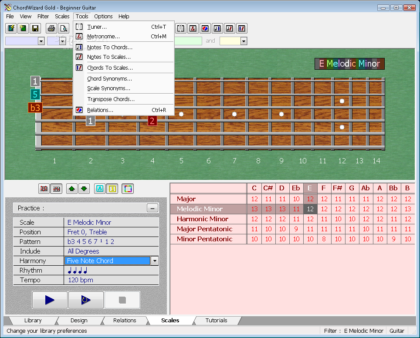Select the Harmonic Minor row header
Viewport: 420px width, 338px height.
(208, 219)
